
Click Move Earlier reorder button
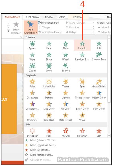[x=104, y=27]
